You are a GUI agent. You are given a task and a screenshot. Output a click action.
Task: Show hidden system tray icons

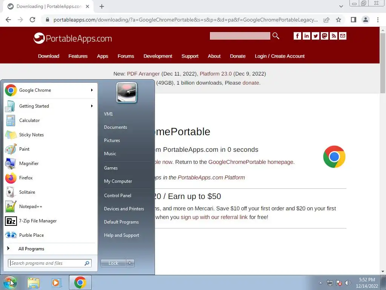pyautogui.click(x=320, y=283)
